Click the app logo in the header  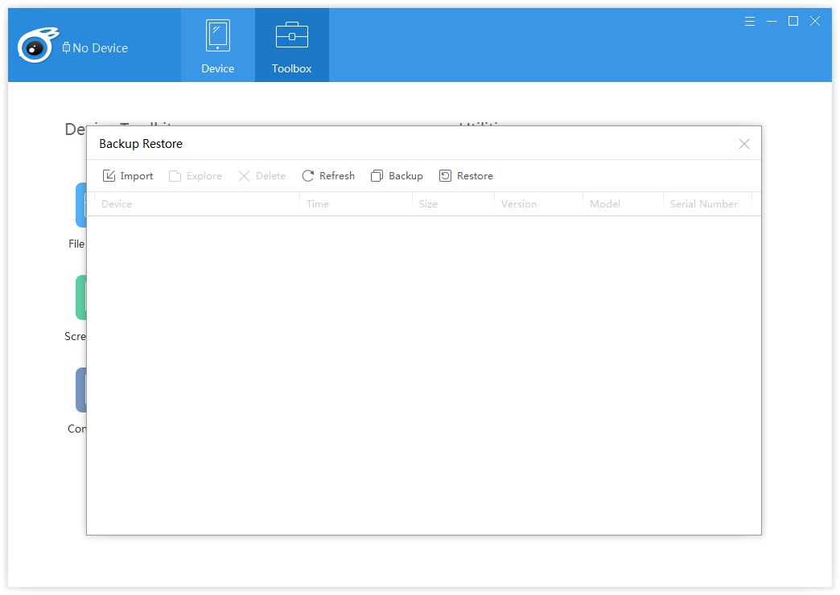pyautogui.click(x=36, y=46)
